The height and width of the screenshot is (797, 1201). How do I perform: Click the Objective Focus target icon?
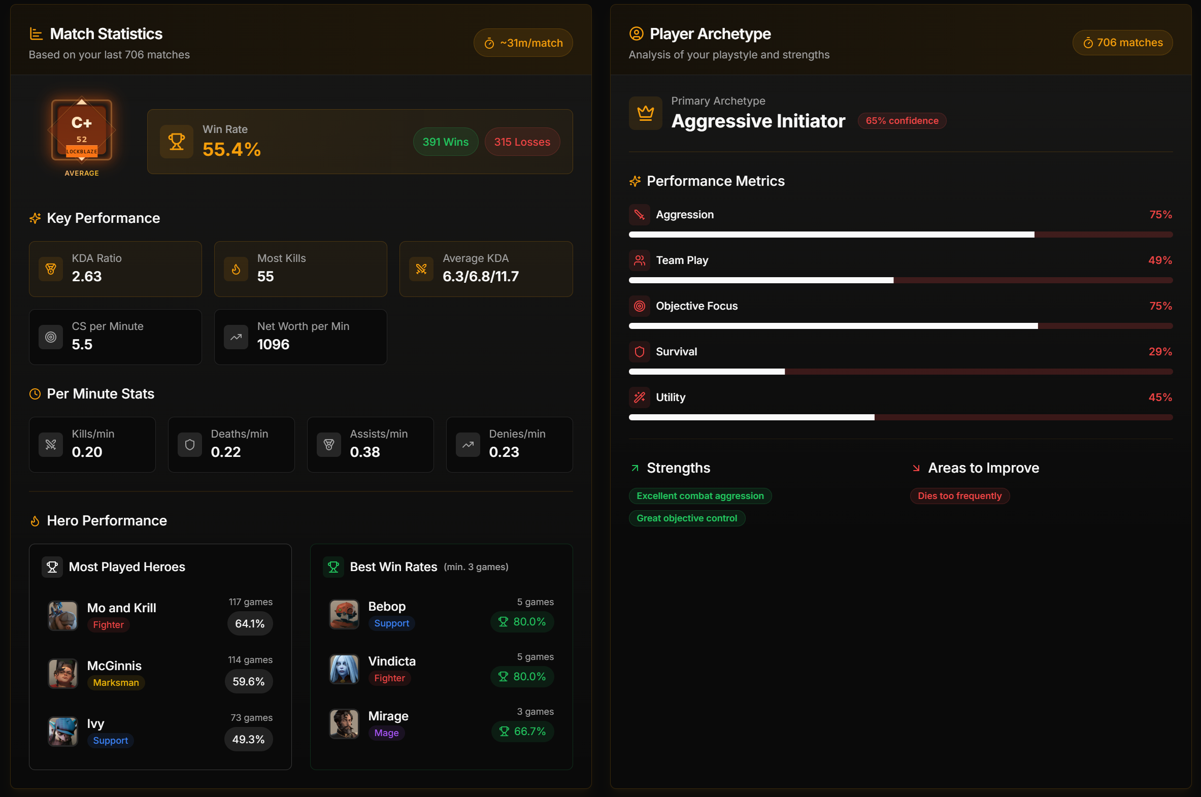[x=640, y=306]
